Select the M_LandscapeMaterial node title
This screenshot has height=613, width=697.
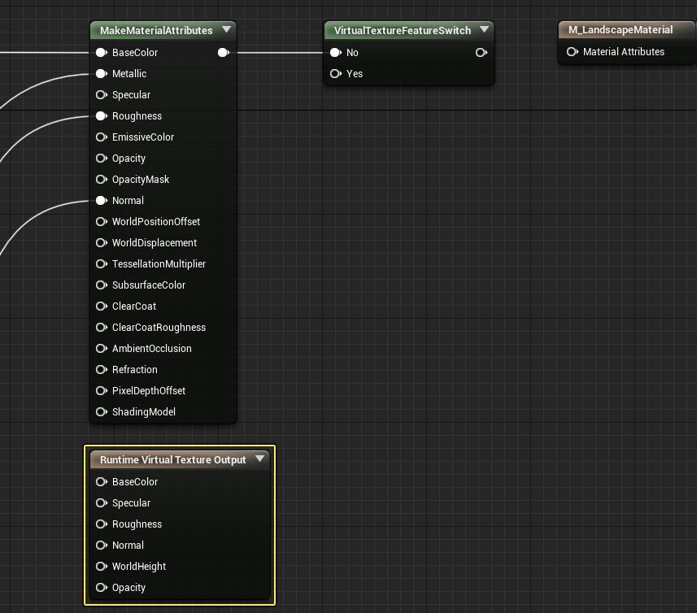(x=620, y=30)
